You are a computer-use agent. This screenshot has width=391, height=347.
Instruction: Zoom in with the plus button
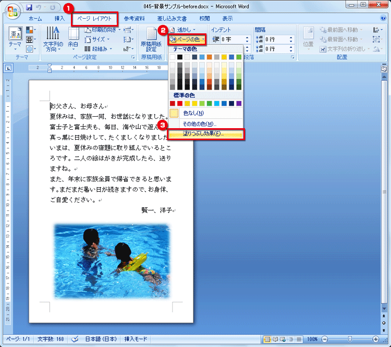pos(376,339)
